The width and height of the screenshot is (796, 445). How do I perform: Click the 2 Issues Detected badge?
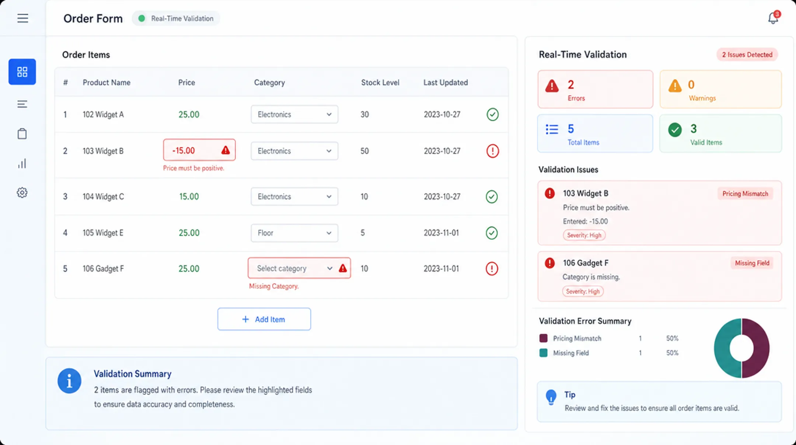[x=747, y=55]
